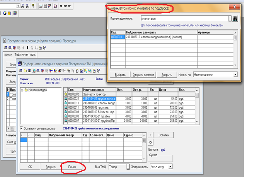Toggle the Остатки и цена в колонке checkbox
Image resolution: width=276 pixels, height=177 pixels.
click(21, 128)
